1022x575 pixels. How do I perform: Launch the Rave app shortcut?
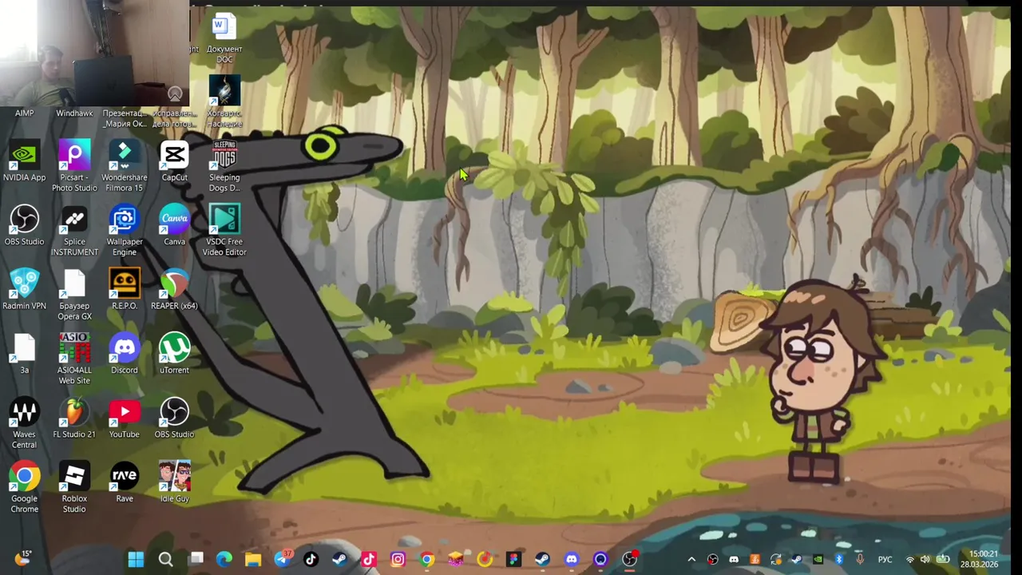click(x=124, y=483)
